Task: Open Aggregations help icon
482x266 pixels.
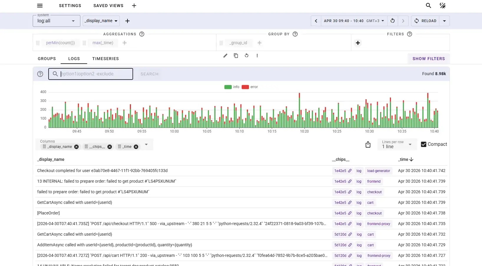Action: pyautogui.click(x=142, y=34)
